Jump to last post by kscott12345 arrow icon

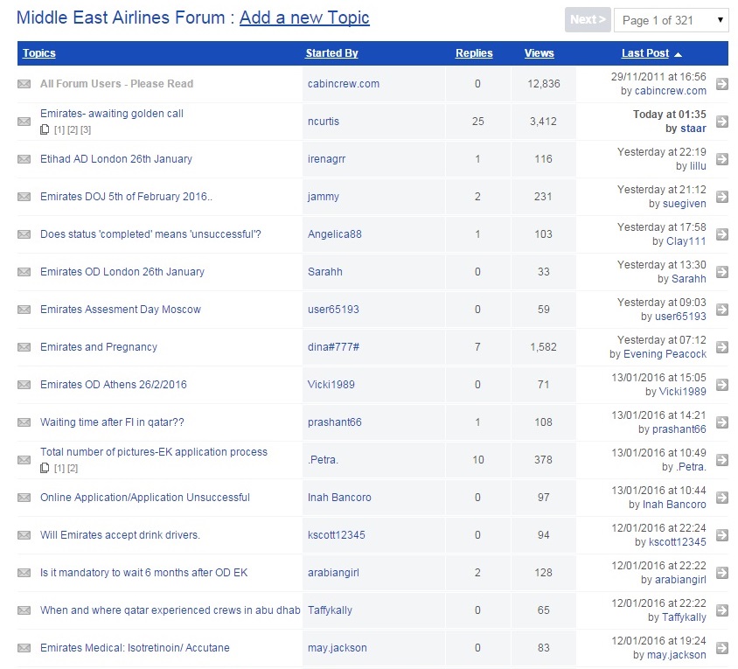point(722,535)
